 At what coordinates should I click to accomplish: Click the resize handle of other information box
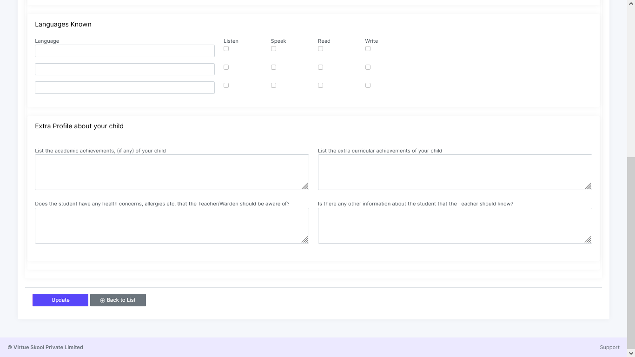pos(588,239)
